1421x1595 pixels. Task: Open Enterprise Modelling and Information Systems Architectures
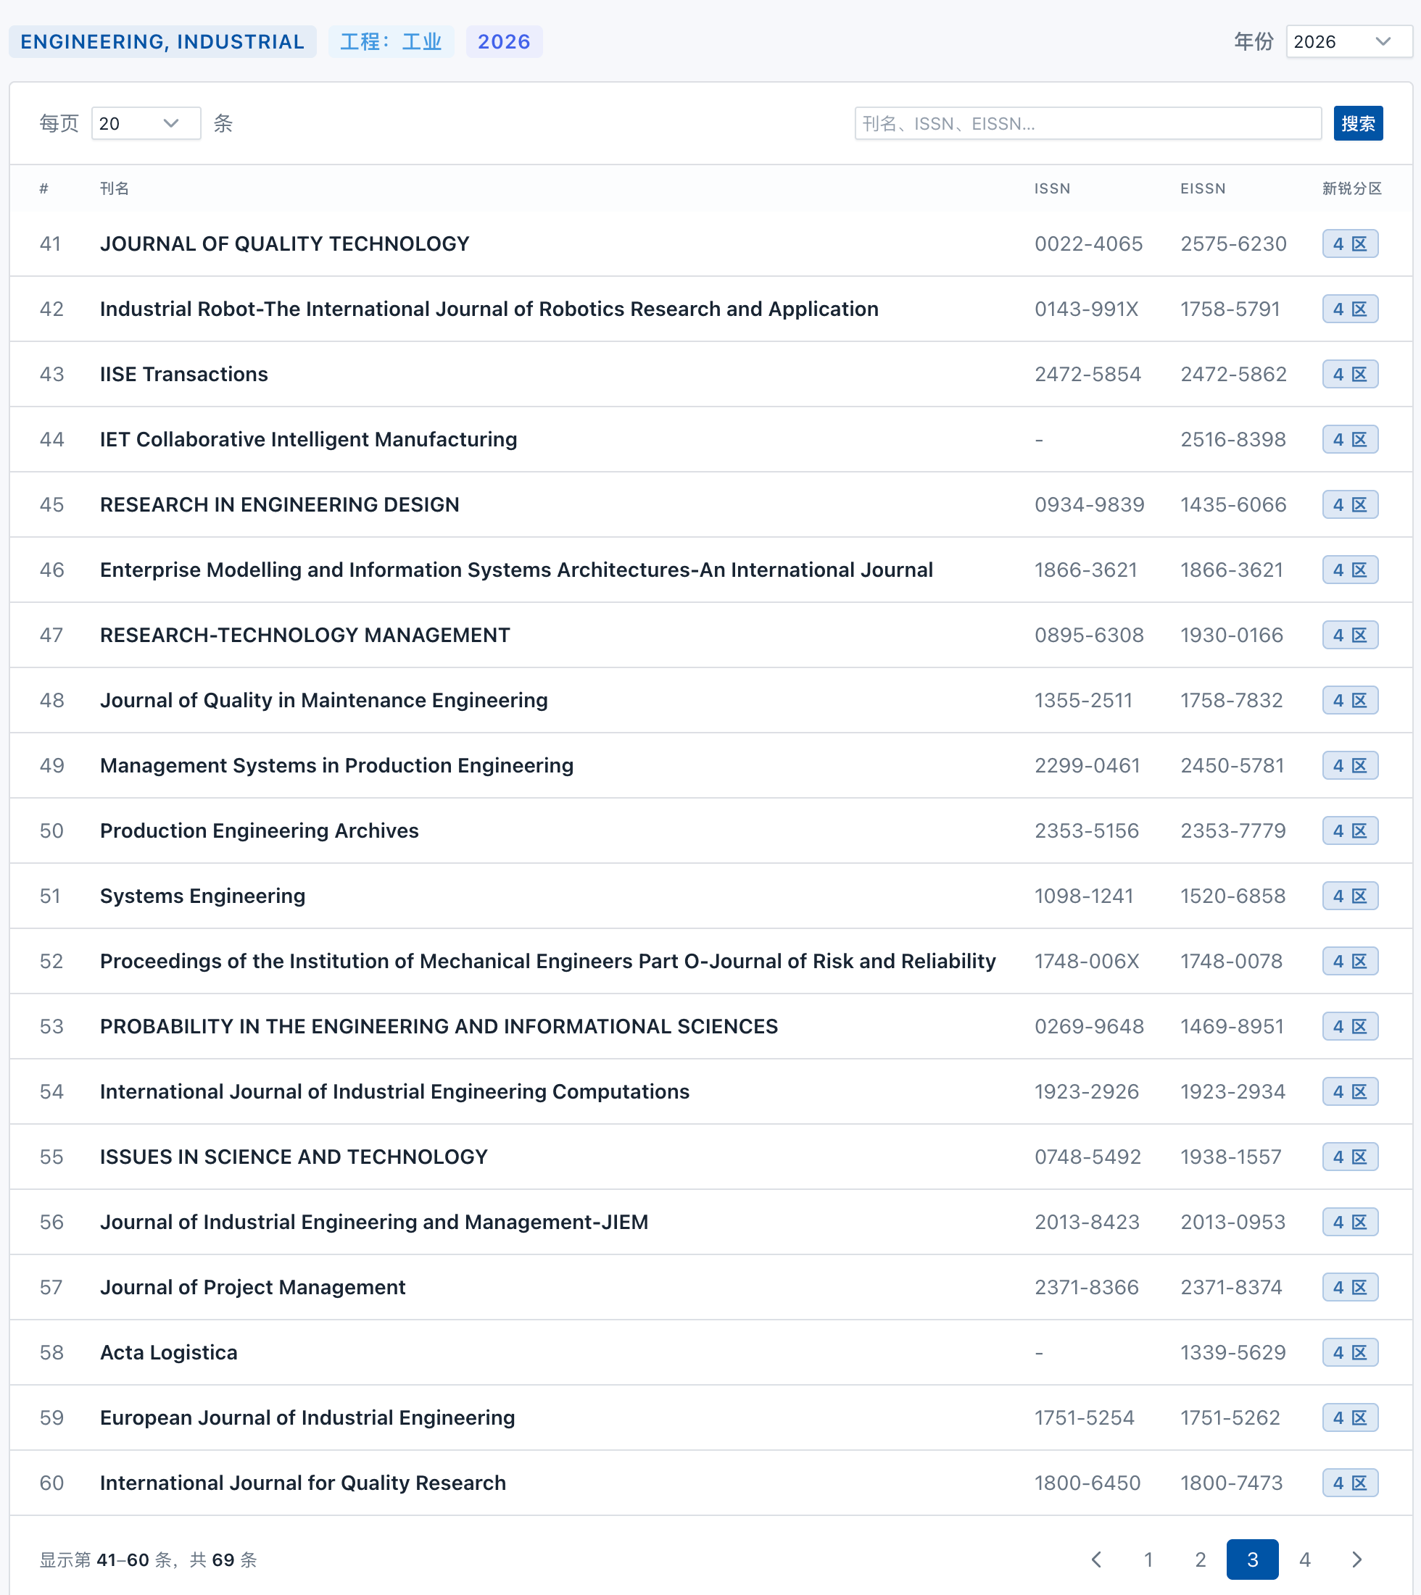click(x=517, y=570)
